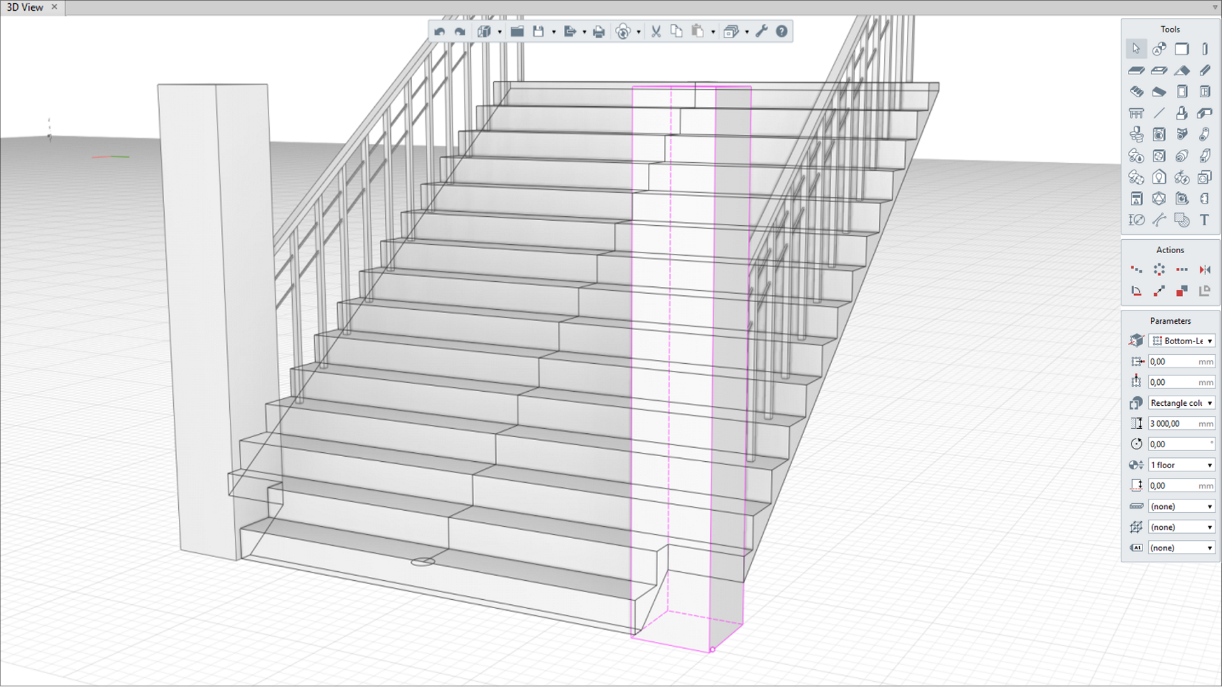Select the Text tool

[1204, 220]
